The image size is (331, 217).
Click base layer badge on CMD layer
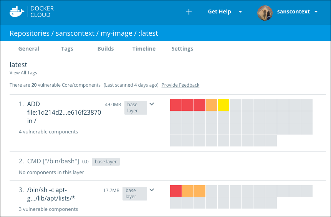click(106, 162)
